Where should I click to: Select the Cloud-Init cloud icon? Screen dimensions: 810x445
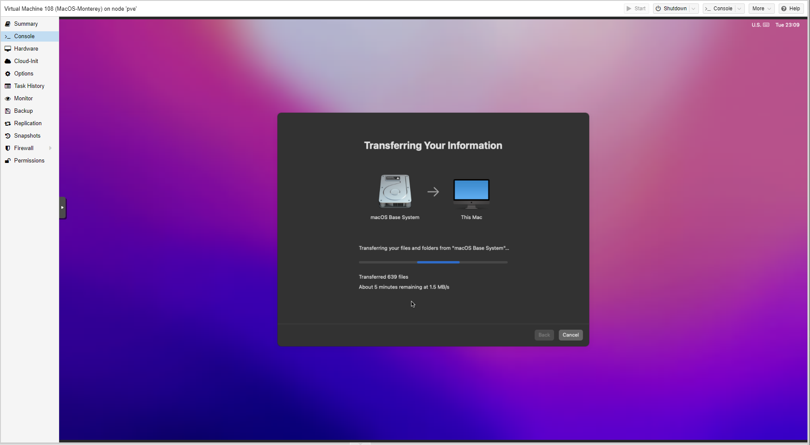pyautogui.click(x=8, y=61)
